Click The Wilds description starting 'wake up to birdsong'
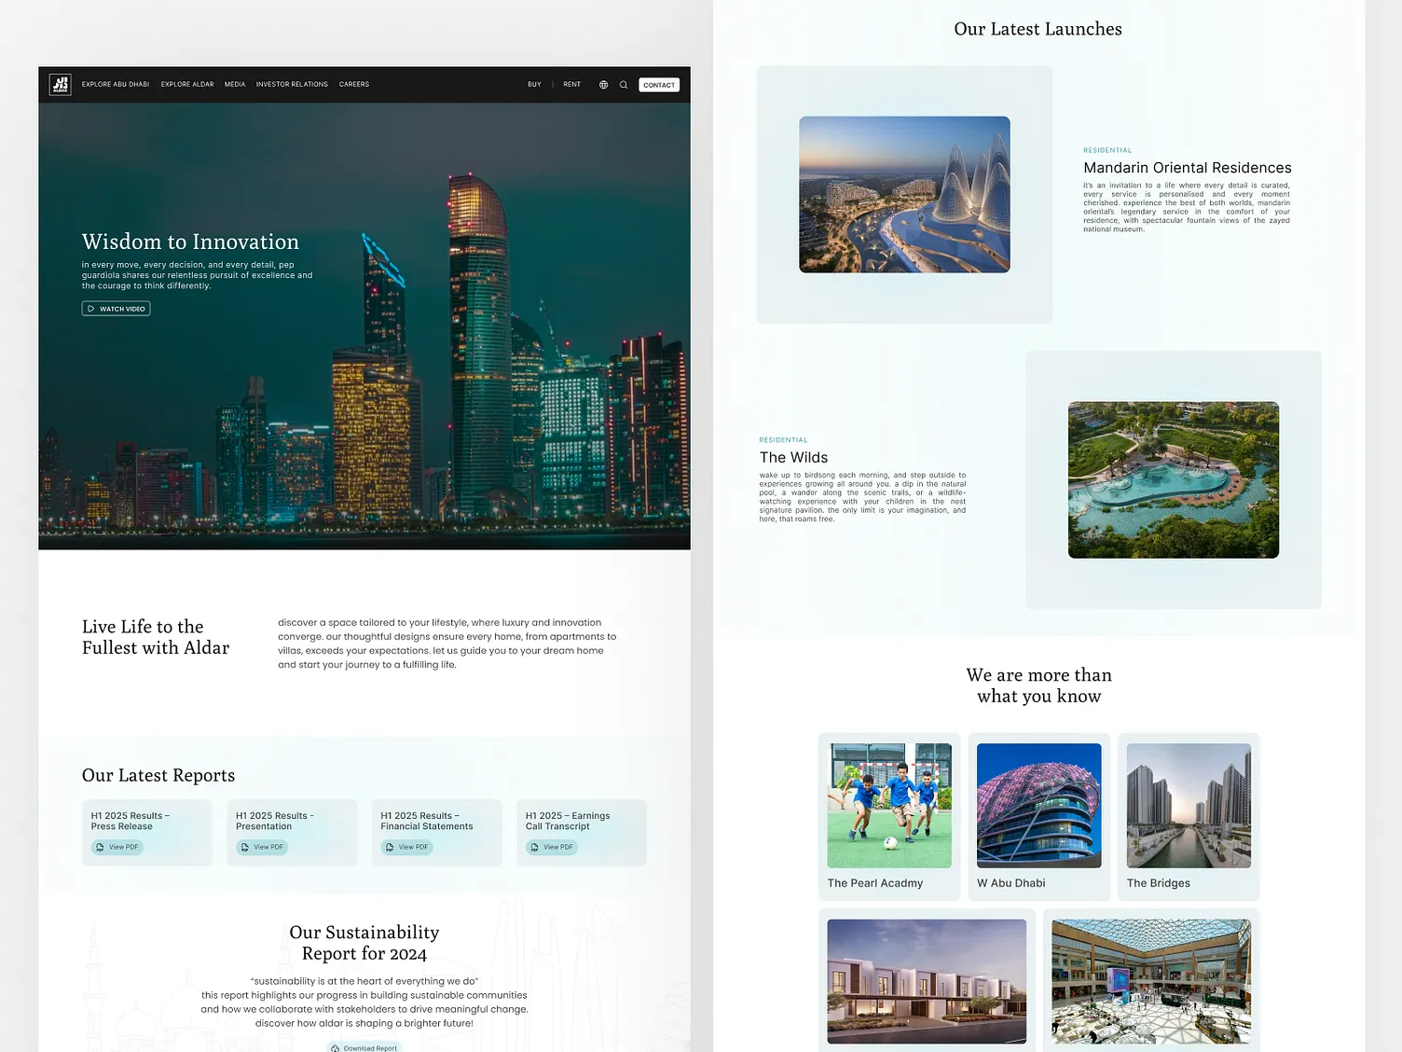This screenshot has width=1402, height=1052. tap(862, 497)
